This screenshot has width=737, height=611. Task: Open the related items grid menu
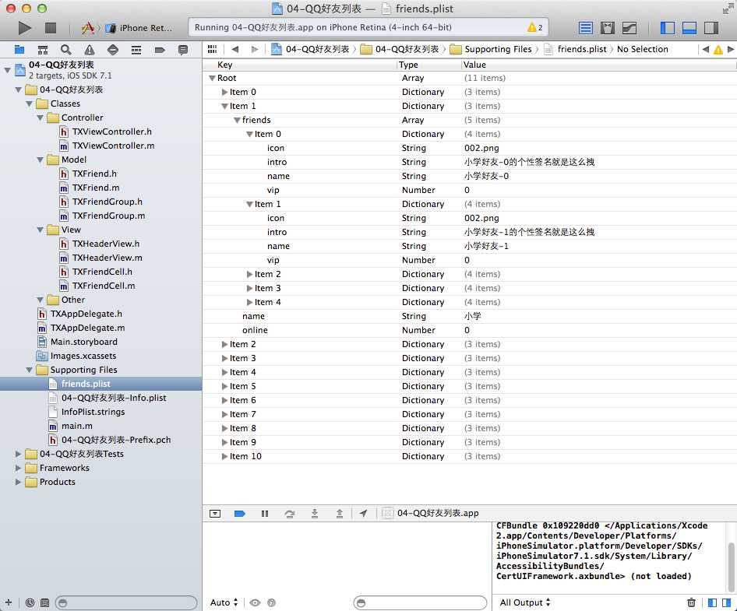pyautogui.click(x=213, y=49)
